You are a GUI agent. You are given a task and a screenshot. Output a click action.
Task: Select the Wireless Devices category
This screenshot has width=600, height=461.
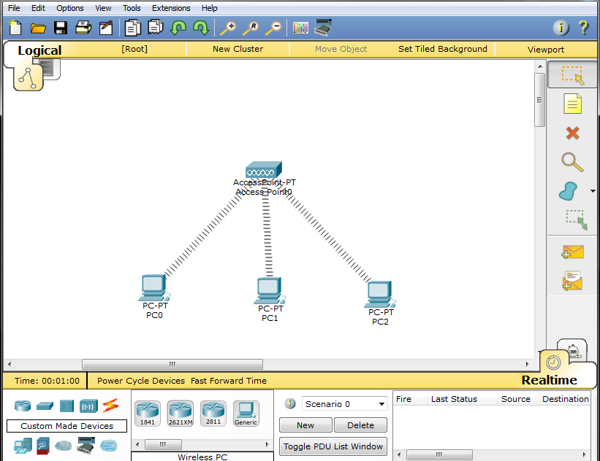point(88,406)
